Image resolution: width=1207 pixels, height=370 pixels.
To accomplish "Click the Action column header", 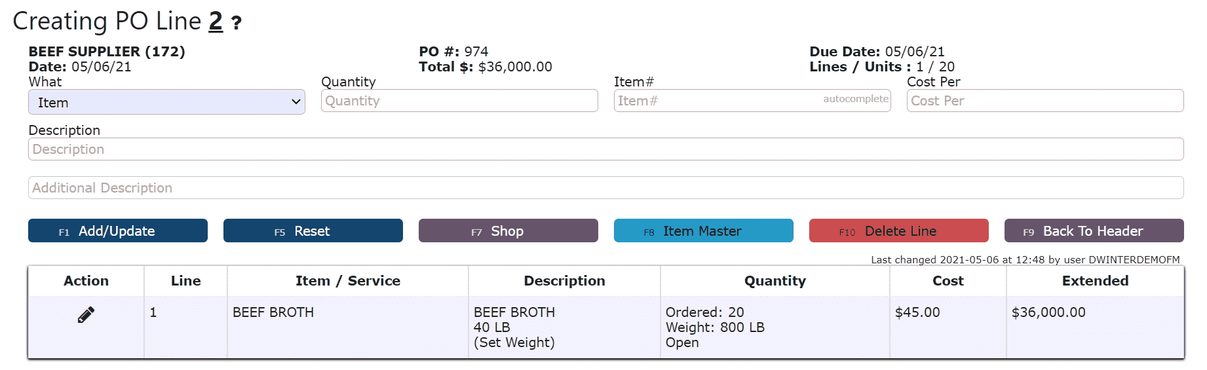I will pos(86,281).
